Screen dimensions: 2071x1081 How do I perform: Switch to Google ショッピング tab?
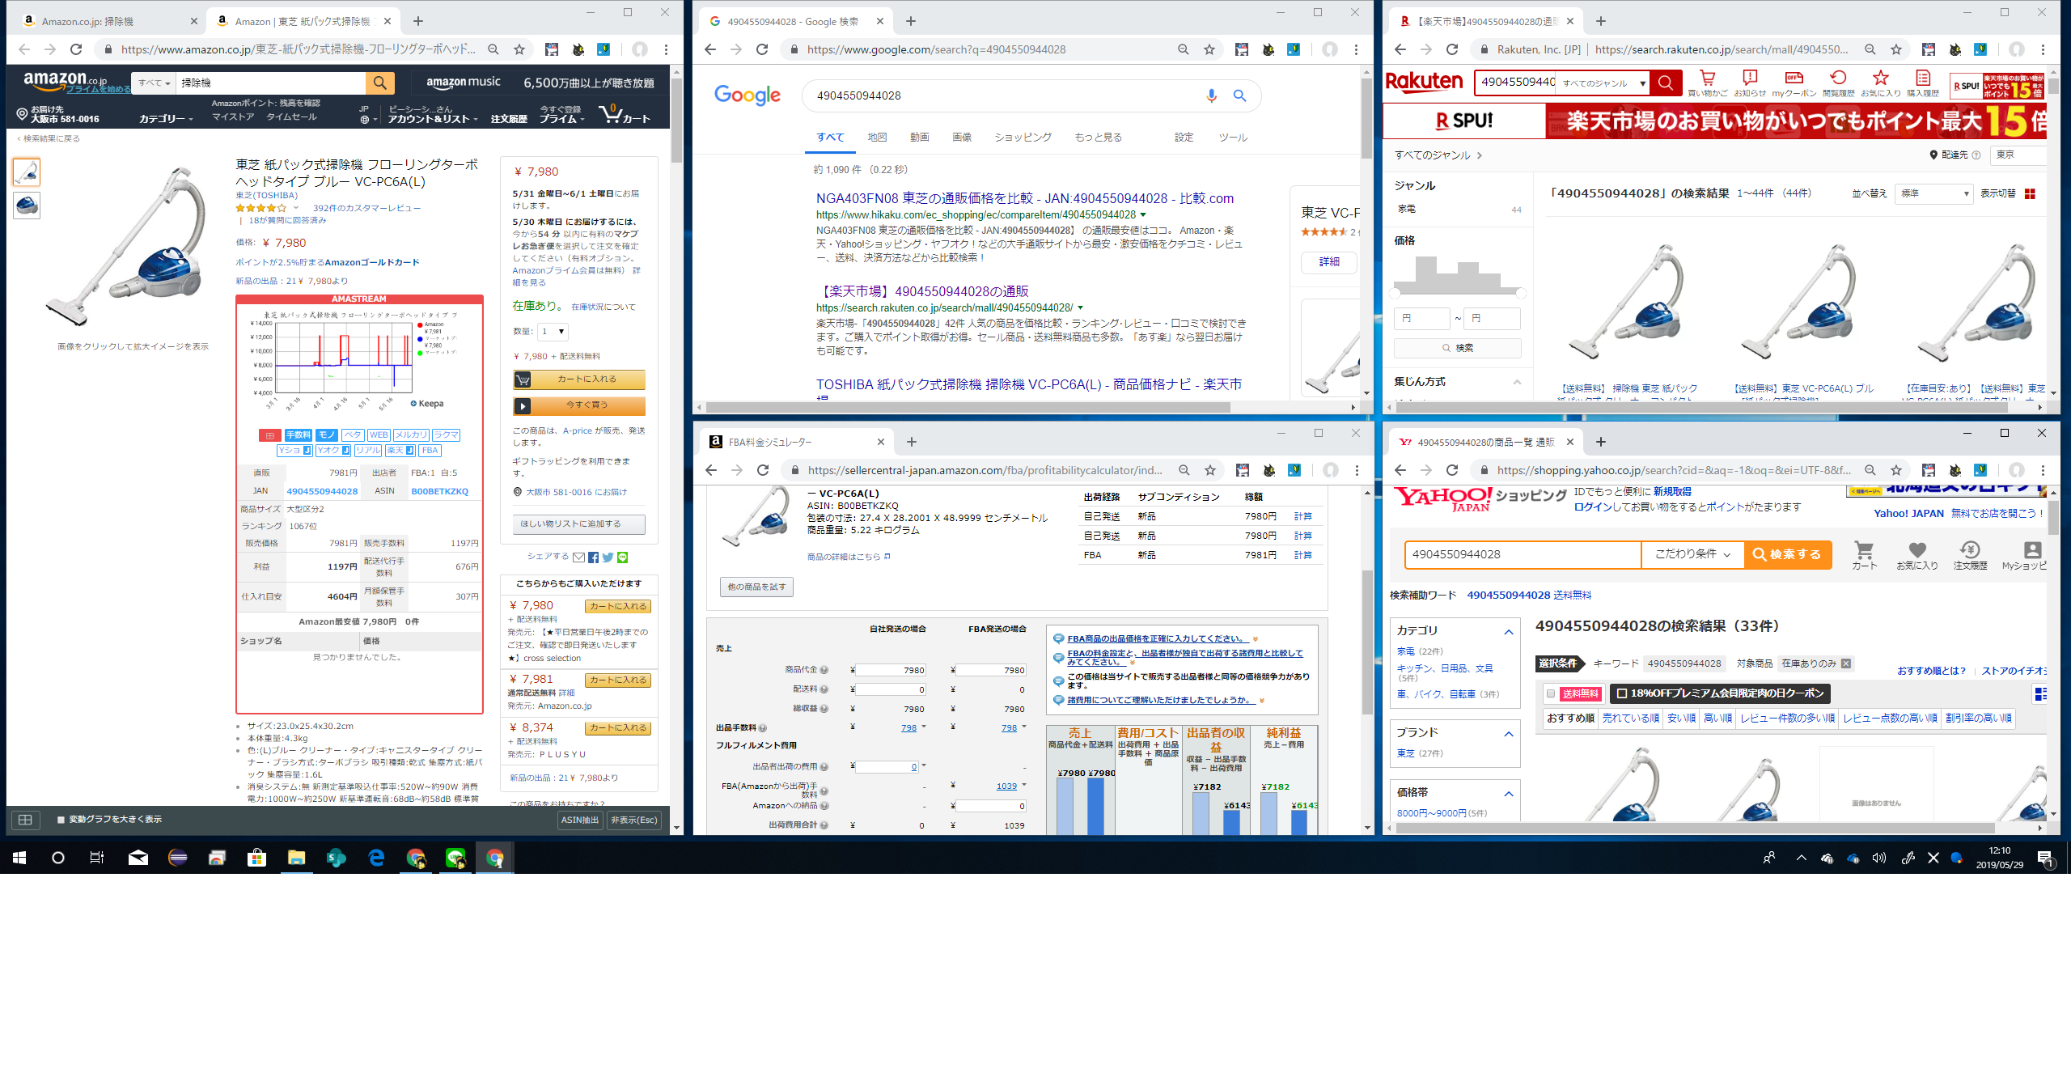pos(1023,138)
